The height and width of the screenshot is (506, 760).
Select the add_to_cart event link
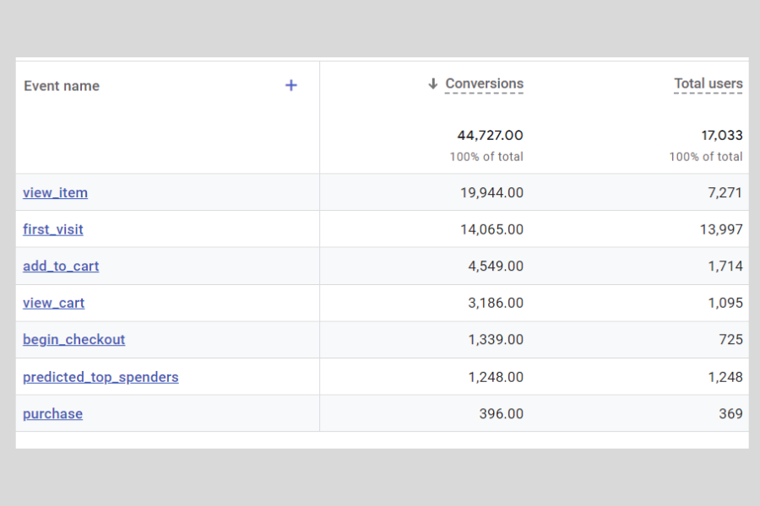pyautogui.click(x=61, y=266)
